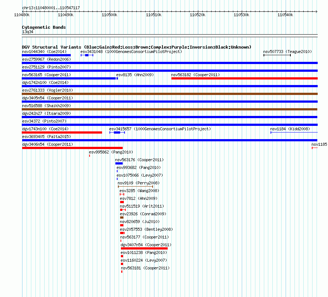Image resolution: width=328 pixels, height=297 pixels.
Task: Select the brown esv2761333 complex bar
Action: [170, 94]
